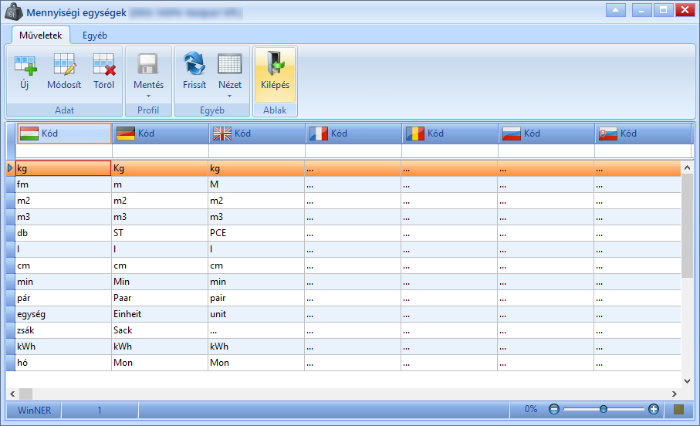The image size is (700, 426).
Task: Click the vertical scrollbar down arrow
Action: [x=687, y=381]
